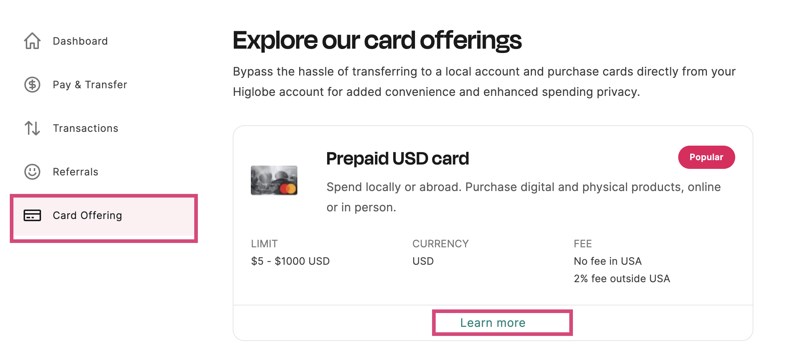
Task: Open the Transactions page
Action: tap(85, 128)
